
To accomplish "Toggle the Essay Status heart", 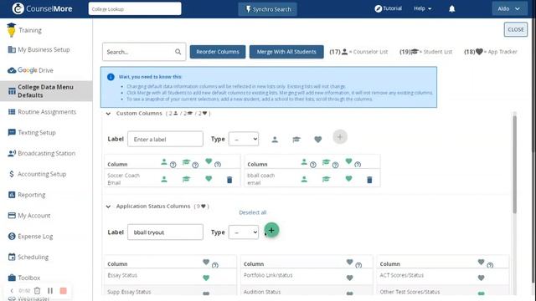I will (x=206, y=278).
